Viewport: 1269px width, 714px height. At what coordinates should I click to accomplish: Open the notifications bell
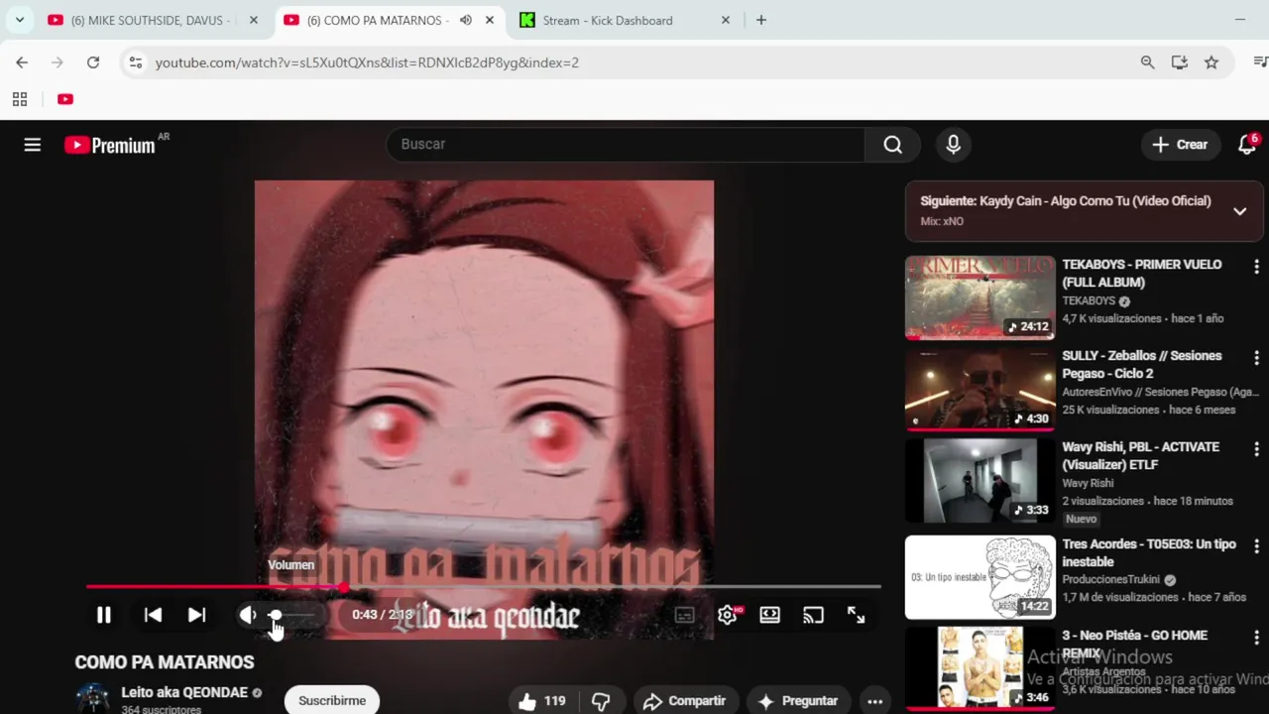point(1247,145)
